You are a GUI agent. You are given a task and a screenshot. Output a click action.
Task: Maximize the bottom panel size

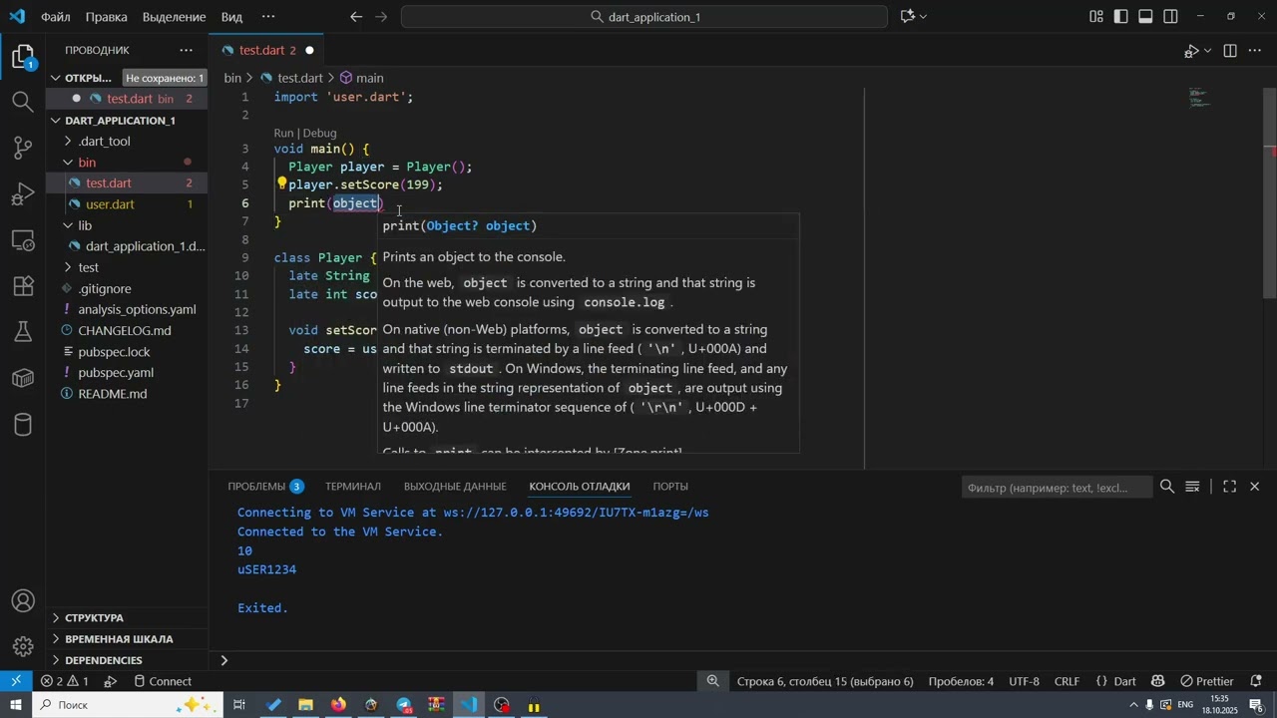1230,487
